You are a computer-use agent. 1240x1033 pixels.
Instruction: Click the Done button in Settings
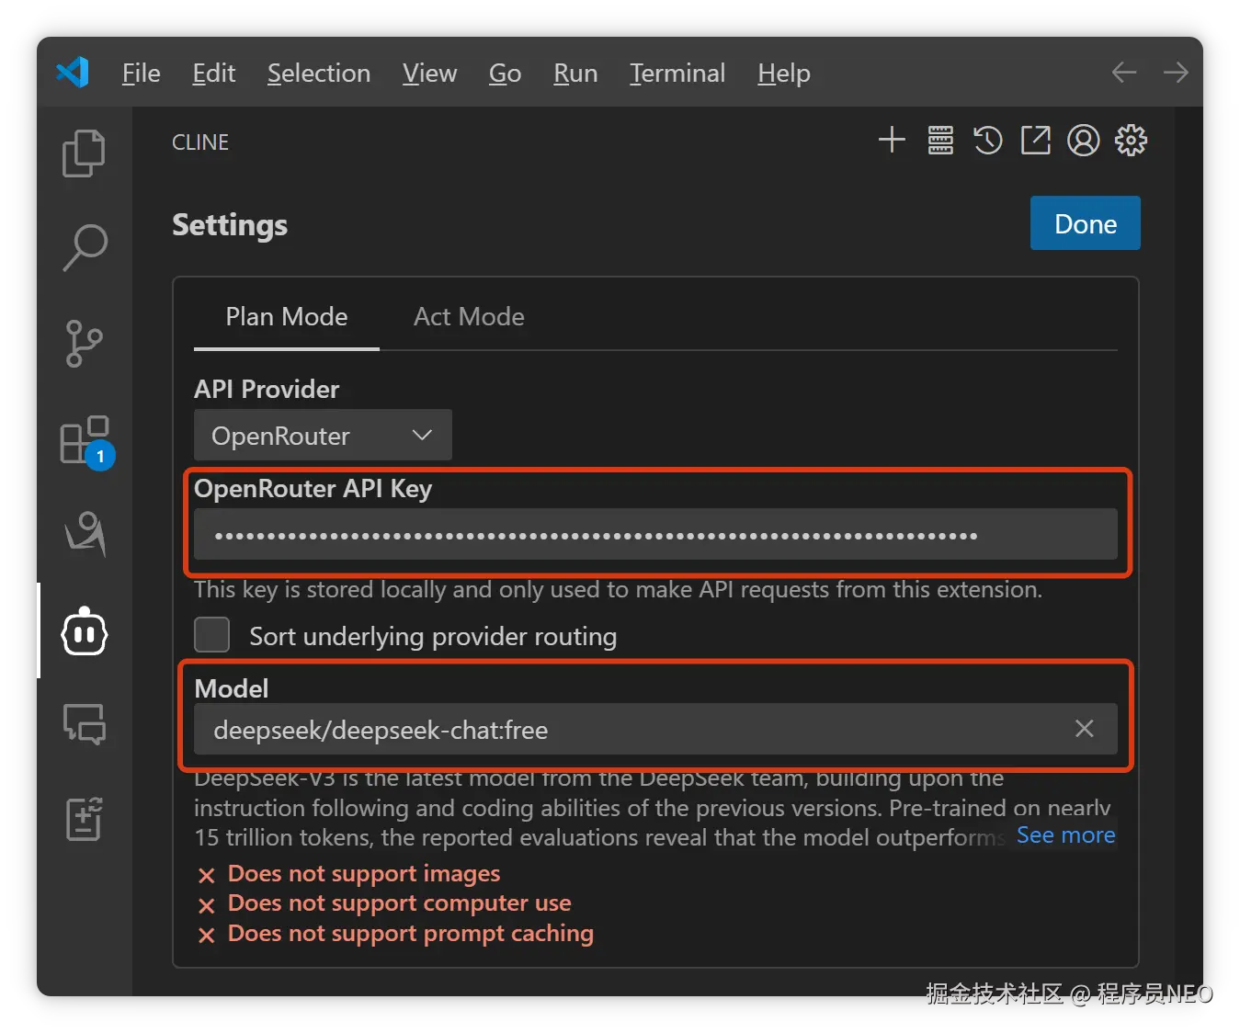1085,223
